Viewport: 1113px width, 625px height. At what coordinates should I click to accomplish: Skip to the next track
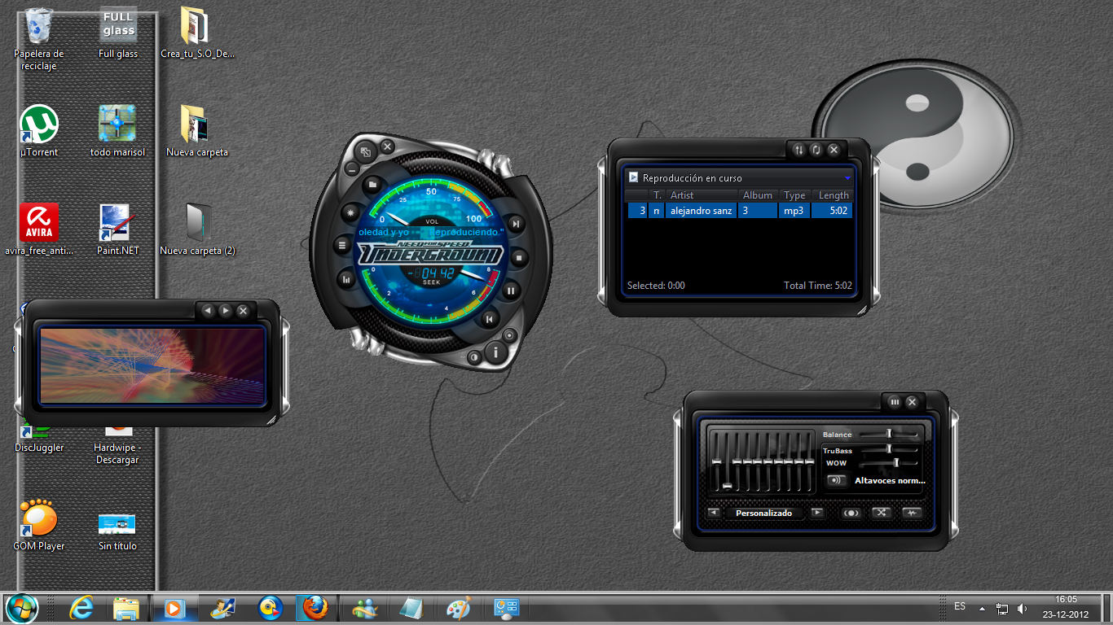[x=516, y=225]
